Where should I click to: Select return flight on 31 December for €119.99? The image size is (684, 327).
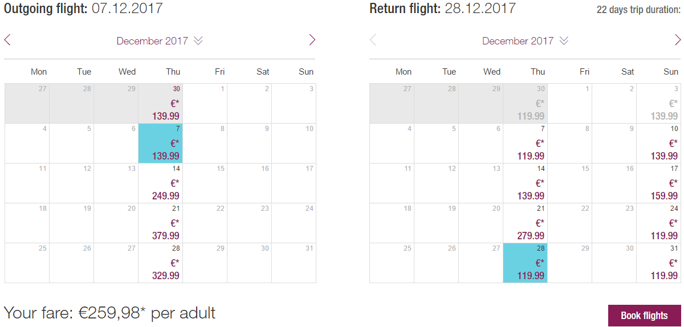(659, 263)
